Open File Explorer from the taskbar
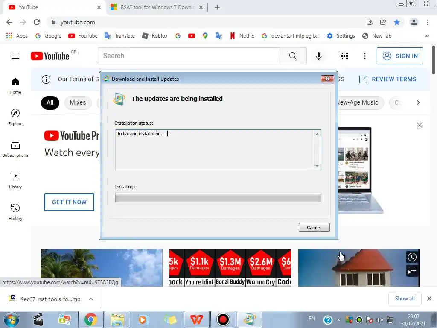Image resolution: width=437 pixels, height=328 pixels. pos(117,319)
